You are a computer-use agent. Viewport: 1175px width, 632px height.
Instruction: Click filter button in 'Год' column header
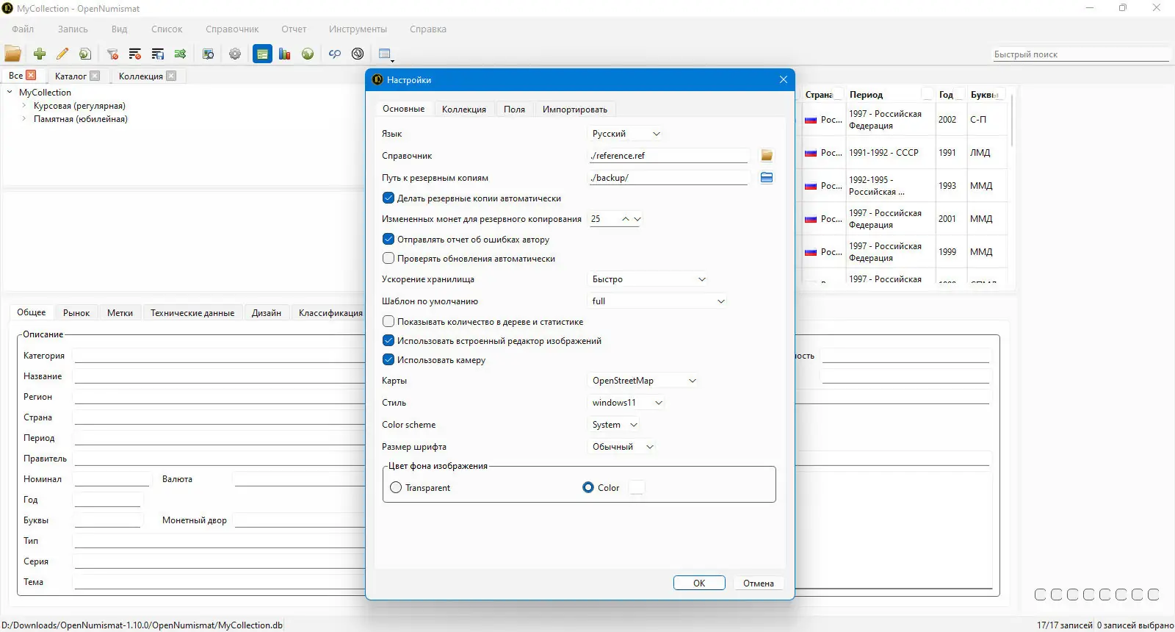960,94
